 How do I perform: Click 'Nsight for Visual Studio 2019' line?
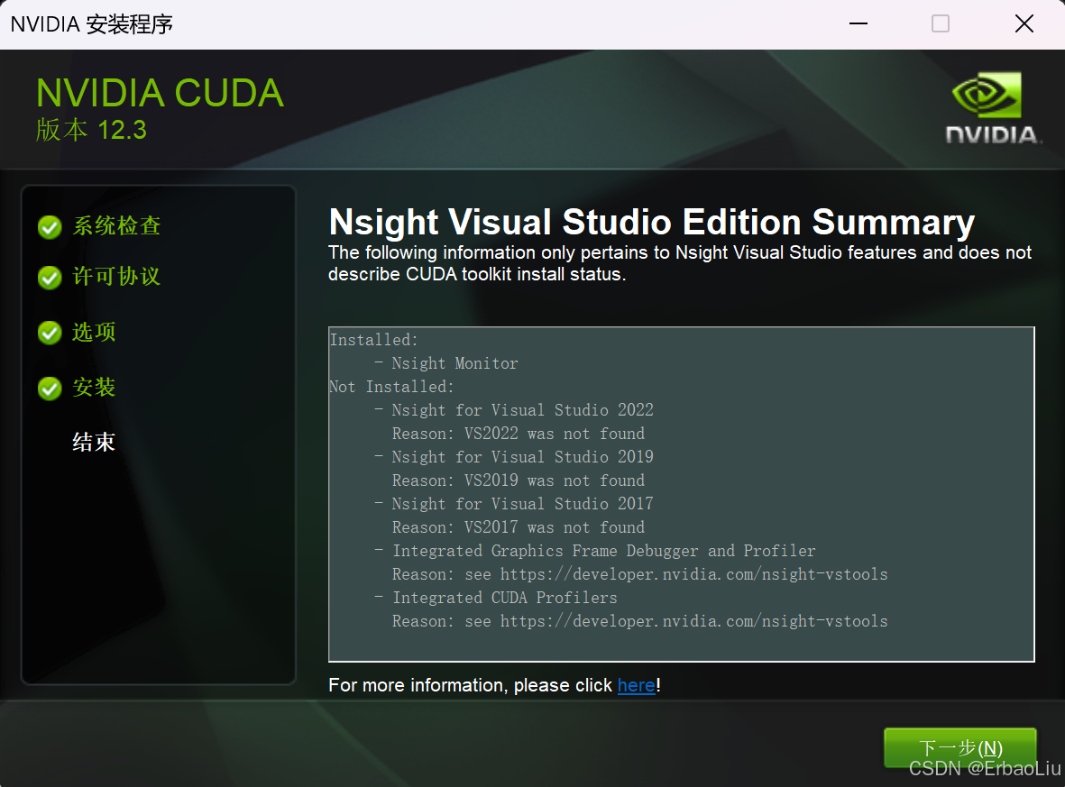tap(522, 457)
